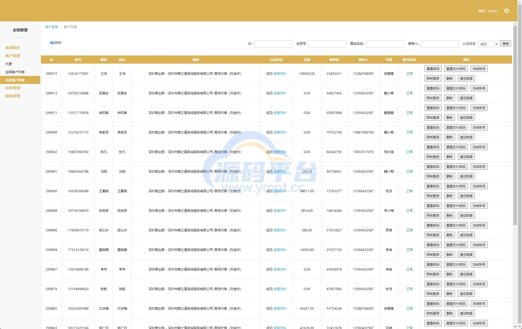Open 客户管理 sidebar menu
Image resolution: width=522 pixels, height=329 pixels.
(13, 56)
